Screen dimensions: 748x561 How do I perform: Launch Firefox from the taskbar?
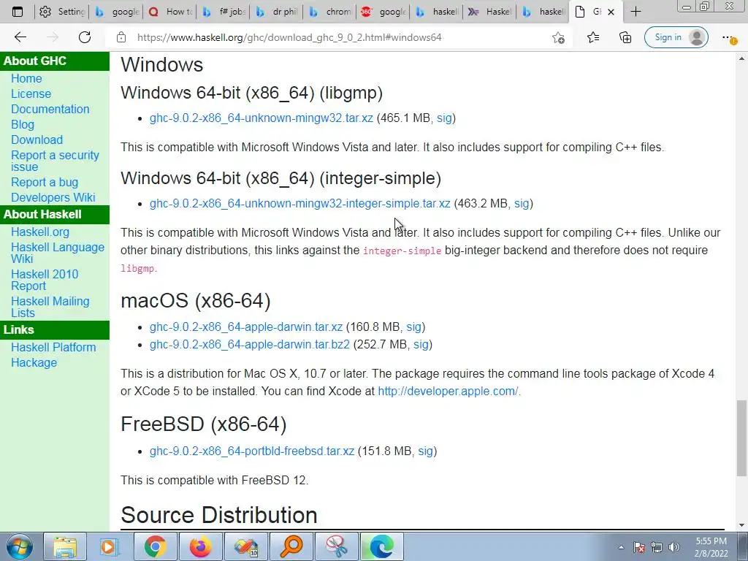click(200, 546)
